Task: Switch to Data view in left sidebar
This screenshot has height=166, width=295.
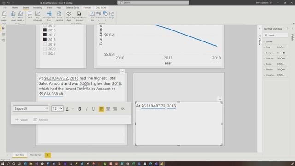Action: 3,34
